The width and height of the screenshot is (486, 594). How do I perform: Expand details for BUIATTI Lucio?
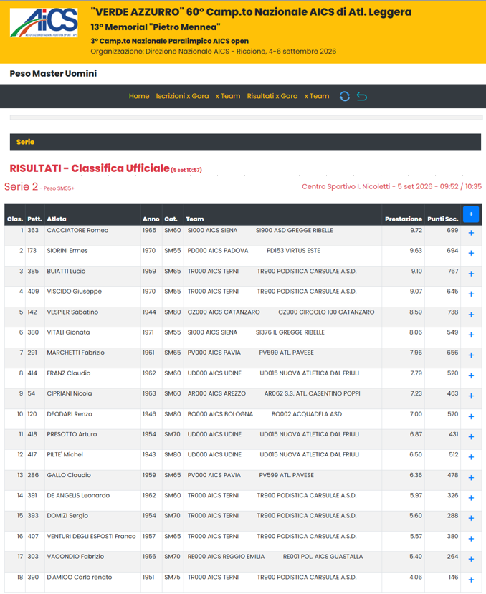[x=471, y=274]
